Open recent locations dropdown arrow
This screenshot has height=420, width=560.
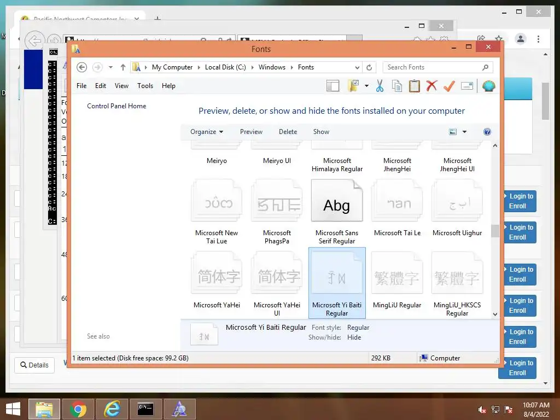click(110, 67)
